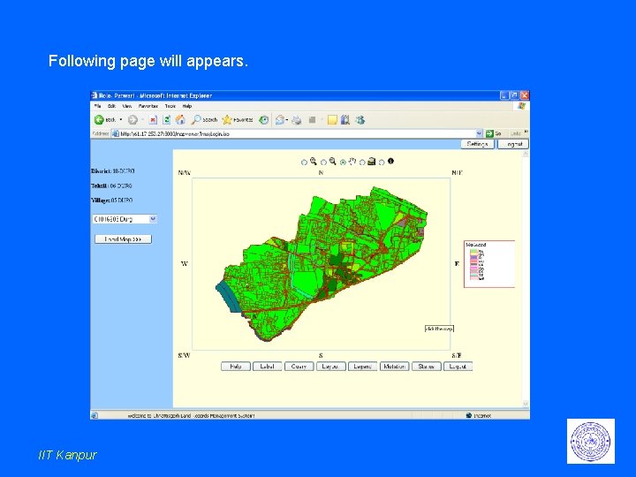Open the Edit menu
Viewport: 636px width, 477px height.
(x=111, y=106)
